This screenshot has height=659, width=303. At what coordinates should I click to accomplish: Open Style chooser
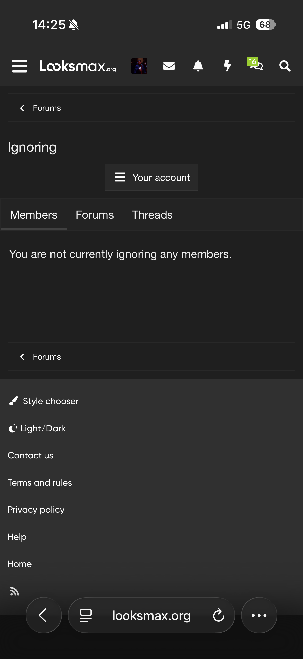coord(43,401)
